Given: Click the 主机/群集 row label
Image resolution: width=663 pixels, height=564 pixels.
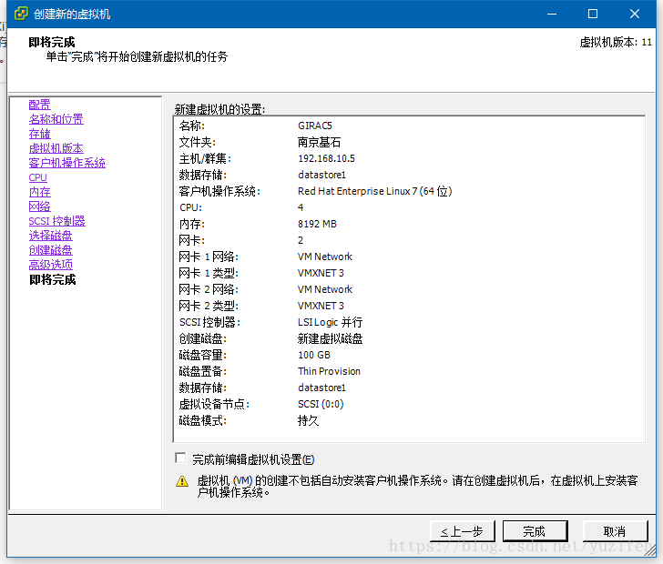Looking at the screenshot, I should tap(206, 158).
